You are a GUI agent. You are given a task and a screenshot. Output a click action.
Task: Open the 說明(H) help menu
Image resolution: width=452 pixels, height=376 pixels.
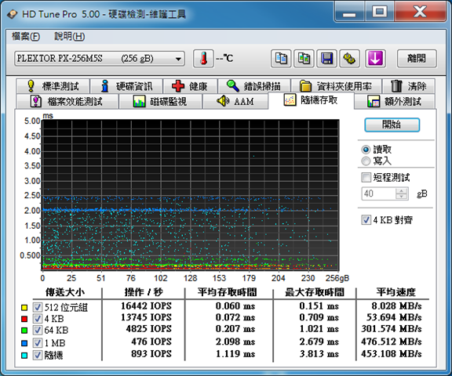(70, 37)
